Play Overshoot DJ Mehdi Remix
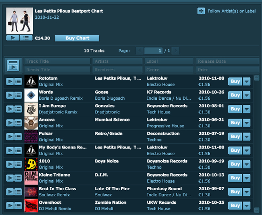This screenshot has height=215, width=262. (x=10, y=206)
